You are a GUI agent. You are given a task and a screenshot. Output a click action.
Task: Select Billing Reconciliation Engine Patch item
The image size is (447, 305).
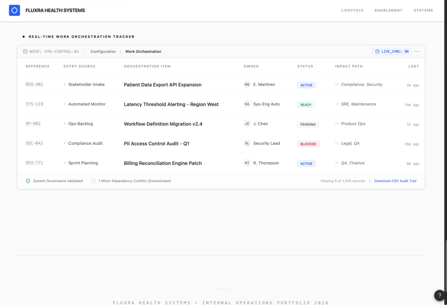[163, 163]
